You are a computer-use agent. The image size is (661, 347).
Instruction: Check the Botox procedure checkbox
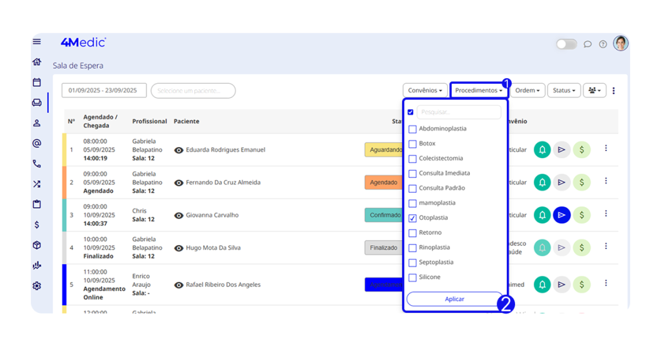point(412,144)
